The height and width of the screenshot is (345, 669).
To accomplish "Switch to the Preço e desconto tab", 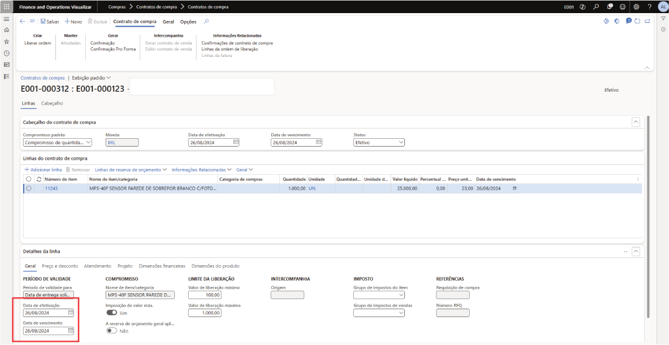I will tap(60, 266).
